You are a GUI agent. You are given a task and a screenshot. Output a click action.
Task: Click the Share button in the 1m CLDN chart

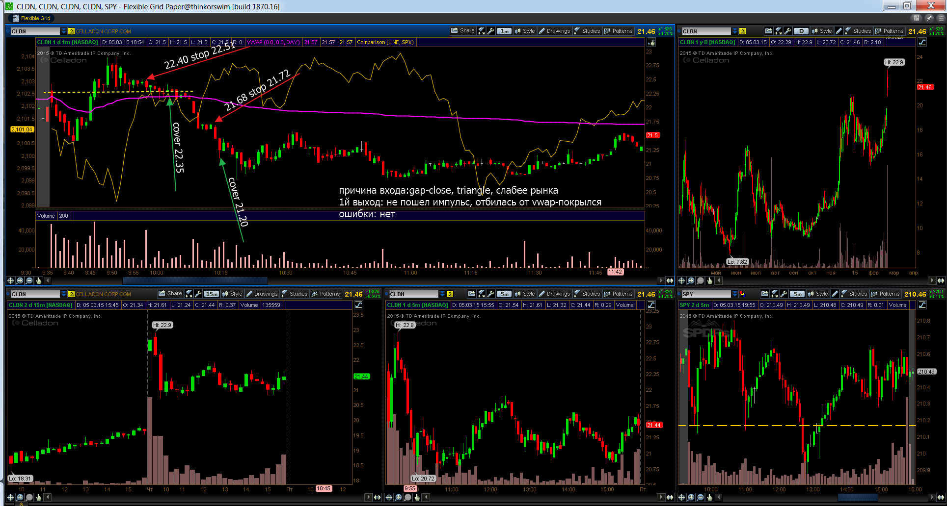point(462,31)
